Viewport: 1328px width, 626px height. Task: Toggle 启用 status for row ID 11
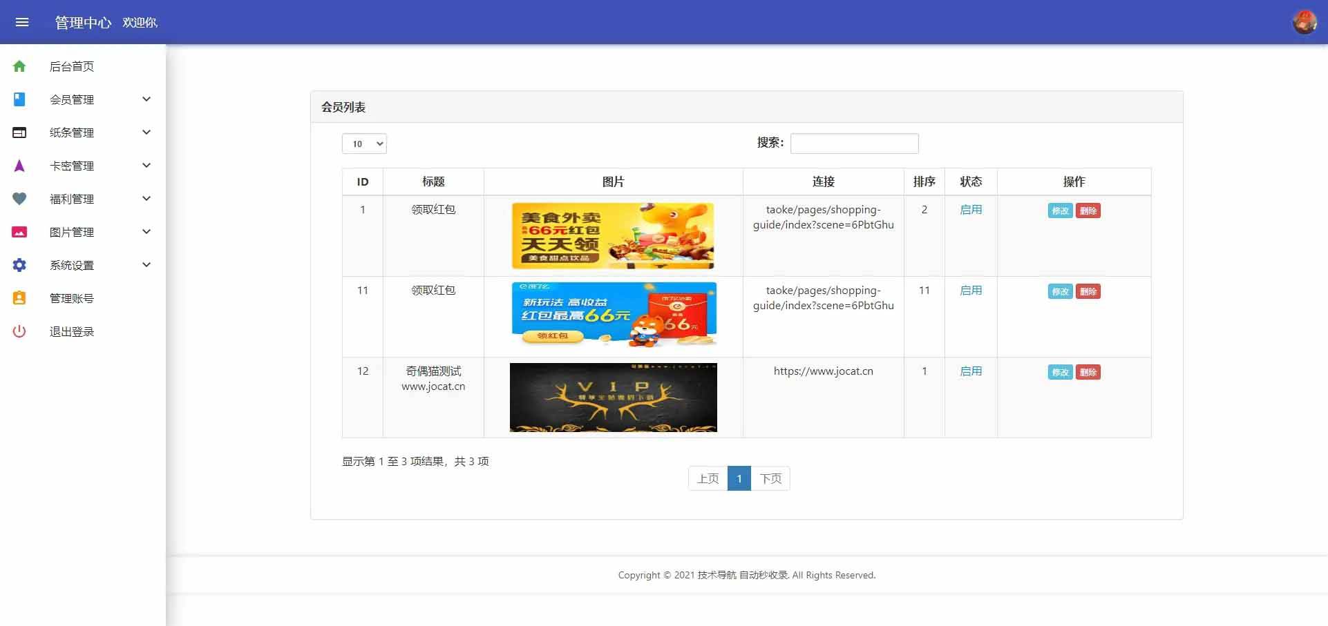coord(970,291)
